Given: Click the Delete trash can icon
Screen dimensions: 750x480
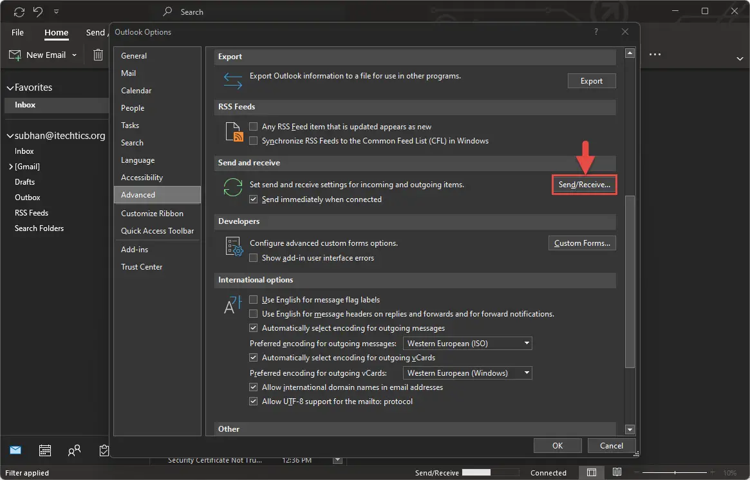Looking at the screenshot, I should [98, 55].
